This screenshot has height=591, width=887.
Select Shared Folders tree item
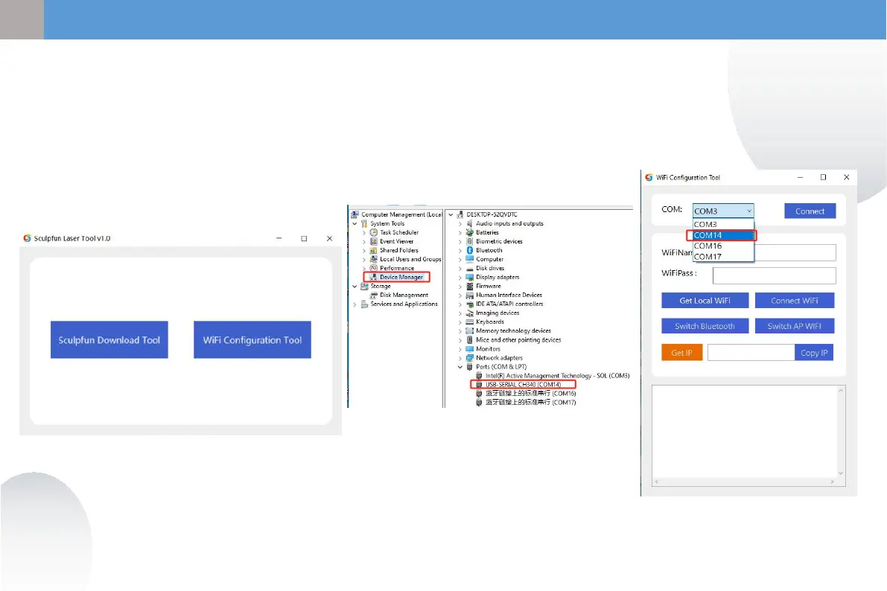click(398, 251)
